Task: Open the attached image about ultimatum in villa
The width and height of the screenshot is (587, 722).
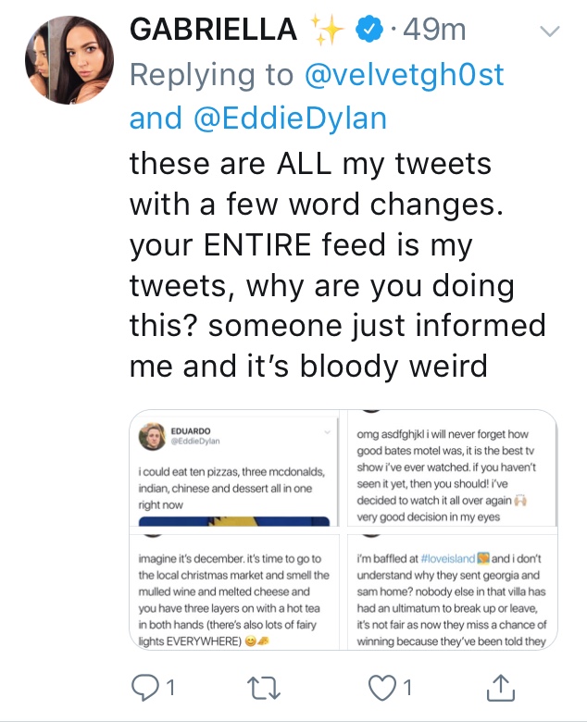Action: pyautogui.click(x=451, y=592)
